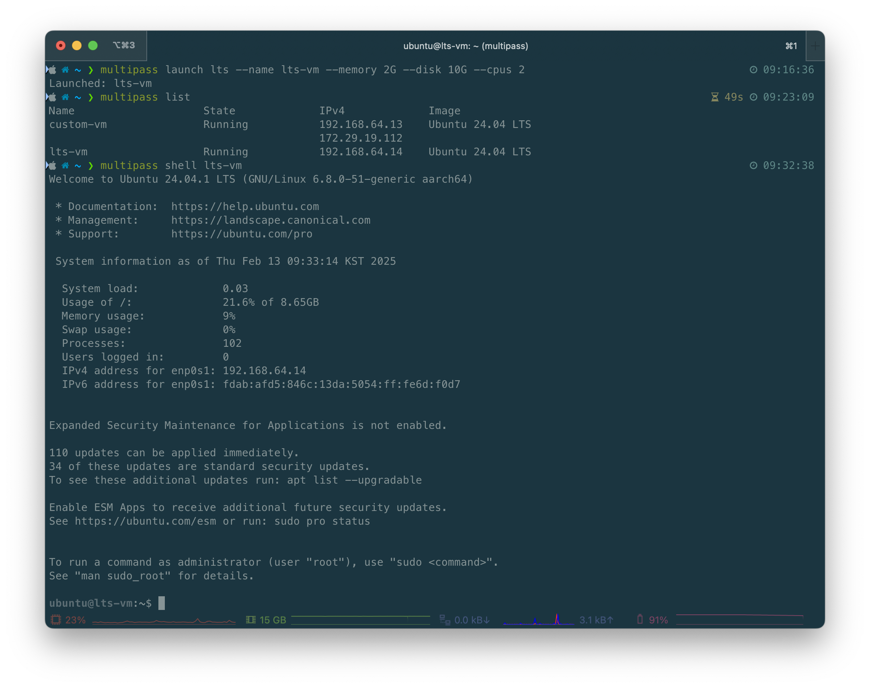The image size is (870, 688).
Task: Click the CPU usage icon in status bar
Action: click(x=56, y=620)
